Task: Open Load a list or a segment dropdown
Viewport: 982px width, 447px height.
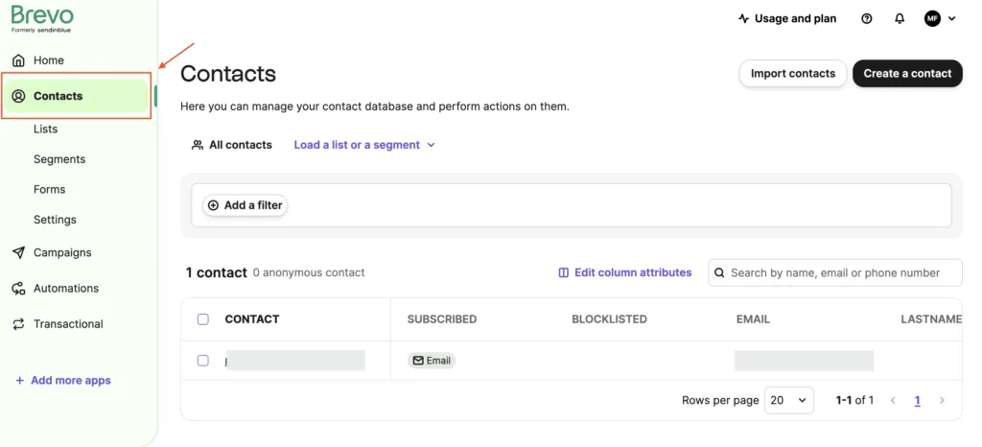Action: 364,145
